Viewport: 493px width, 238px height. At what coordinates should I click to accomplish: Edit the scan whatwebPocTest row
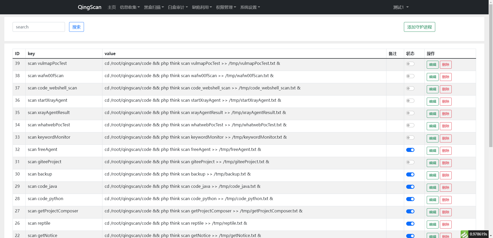coord(433,126)
